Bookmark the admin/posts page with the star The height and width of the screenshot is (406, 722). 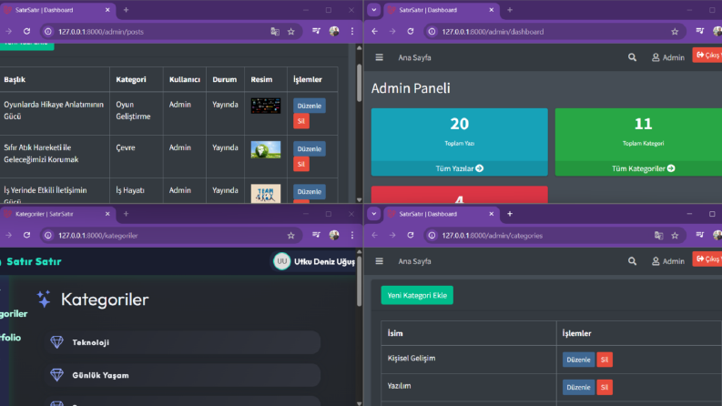[291, 31]
